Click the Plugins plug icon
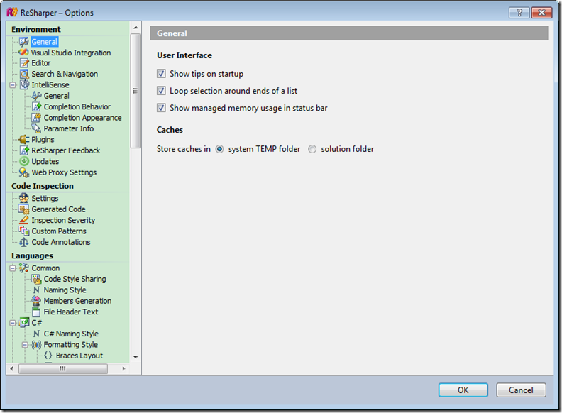Viewport: 562px width, 413px height. coord(23,140)
